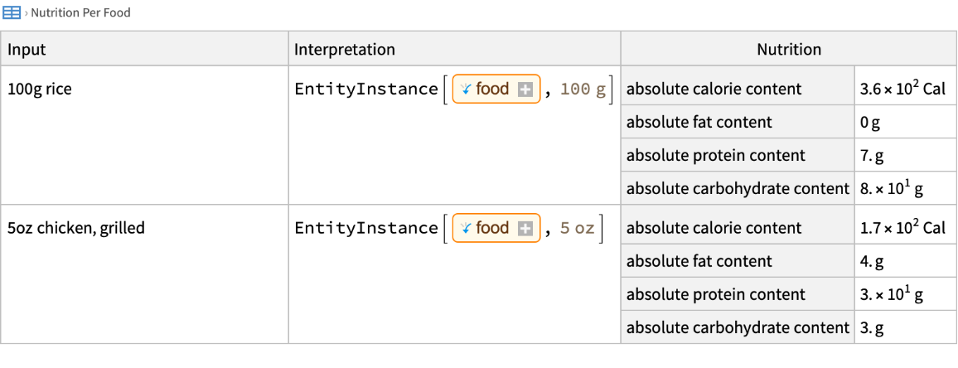Screen dimensions: 958x368
Task: Select chicken's absolute carbohydrate content label
Action: (x=738, y=328)
